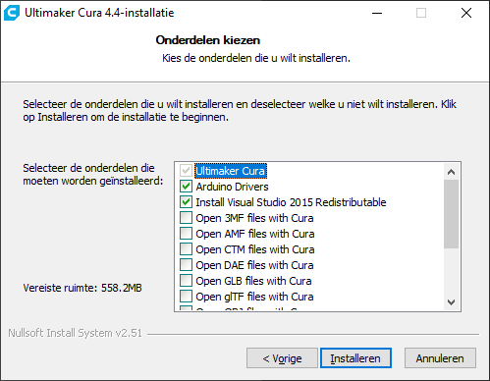The width and height of the screenshot is (490, 381).
Task: Tick the Open AMF files with Cura checkbox
Action: click(186, 234)
